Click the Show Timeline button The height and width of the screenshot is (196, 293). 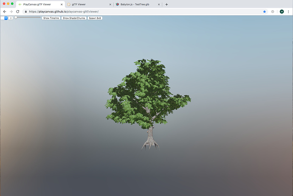click(x=51, y=18)
